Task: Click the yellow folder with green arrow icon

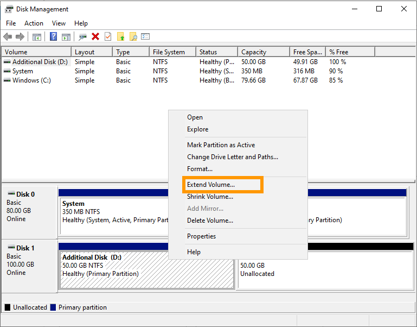Action: tap(120, 36)
